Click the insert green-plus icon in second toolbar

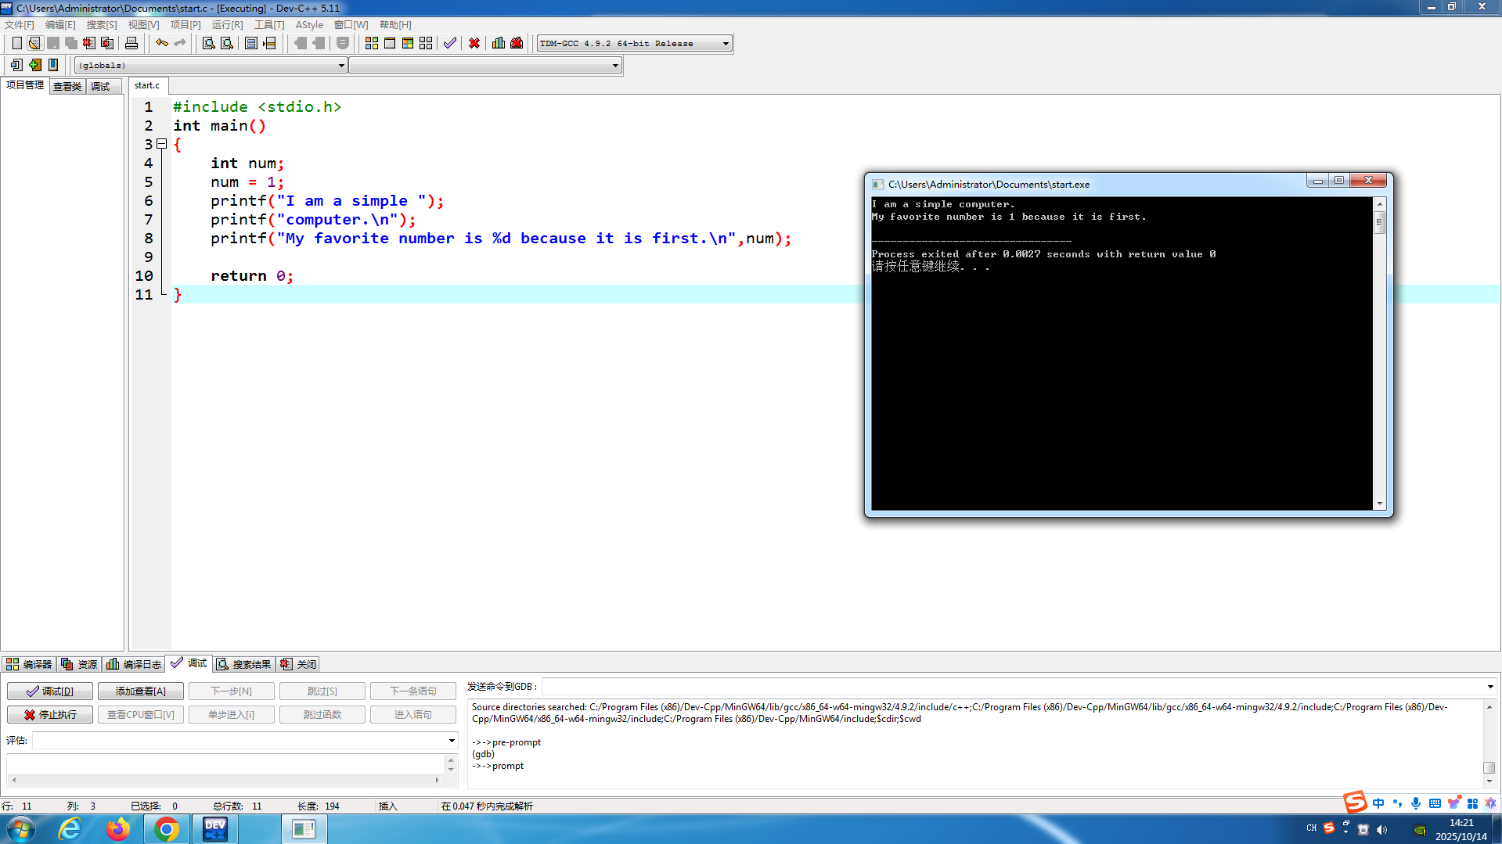point(34,65)
